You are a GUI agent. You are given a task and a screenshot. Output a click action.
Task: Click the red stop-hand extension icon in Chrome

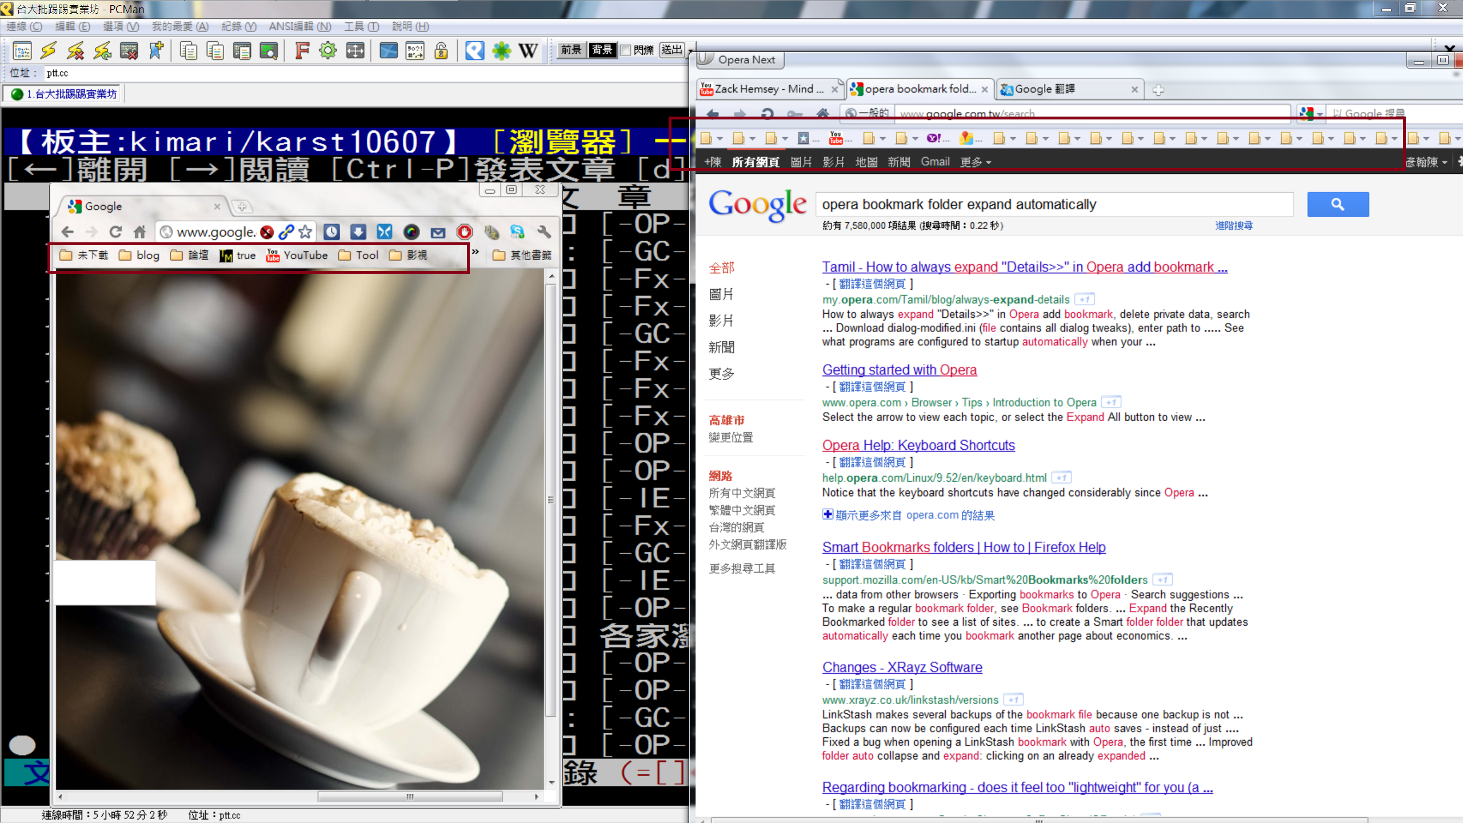pyautogui.click(x=465, y=231)
